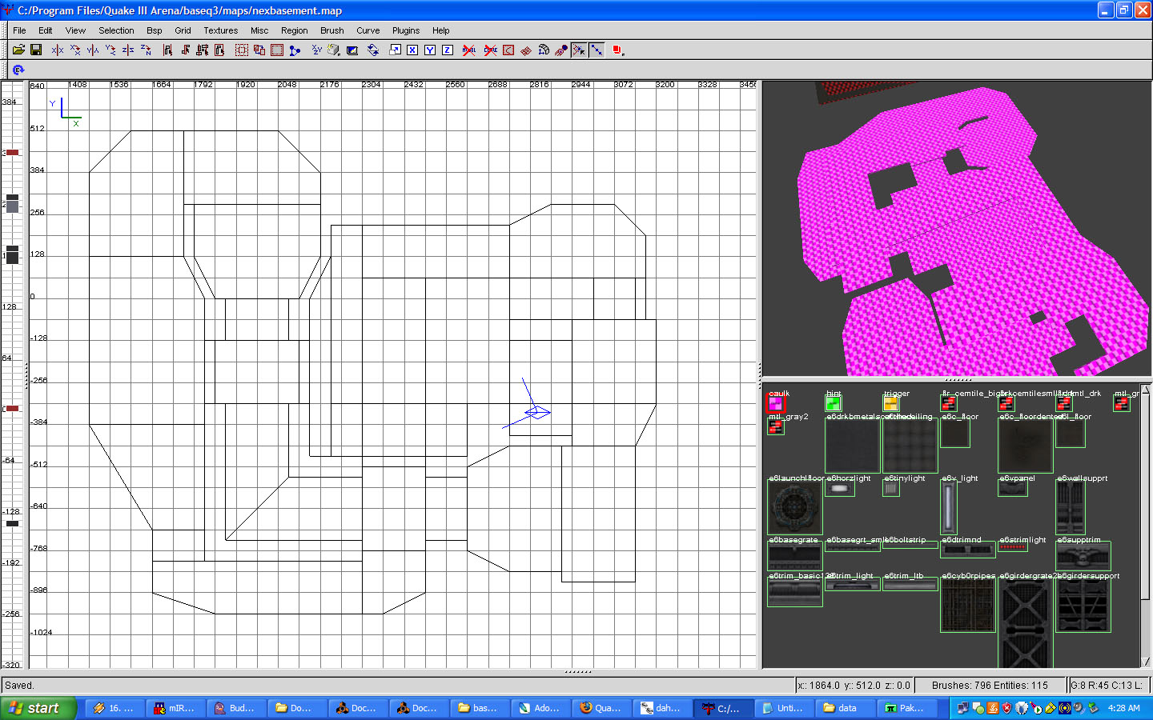Image resolution: width=1153 pixels, height=720 pixels.
Task: Select the e6cyb0rpipes texture thumbnail
Action: (967, 606)
